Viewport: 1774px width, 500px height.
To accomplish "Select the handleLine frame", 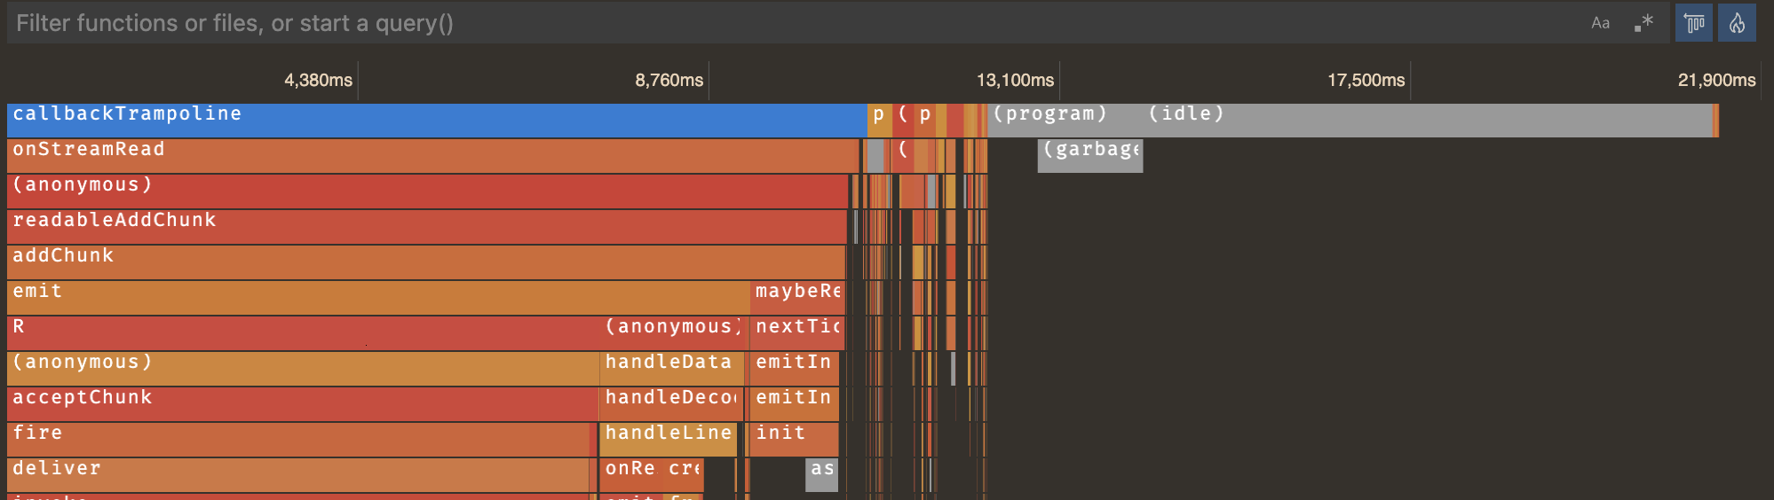I will coord(669,440).
